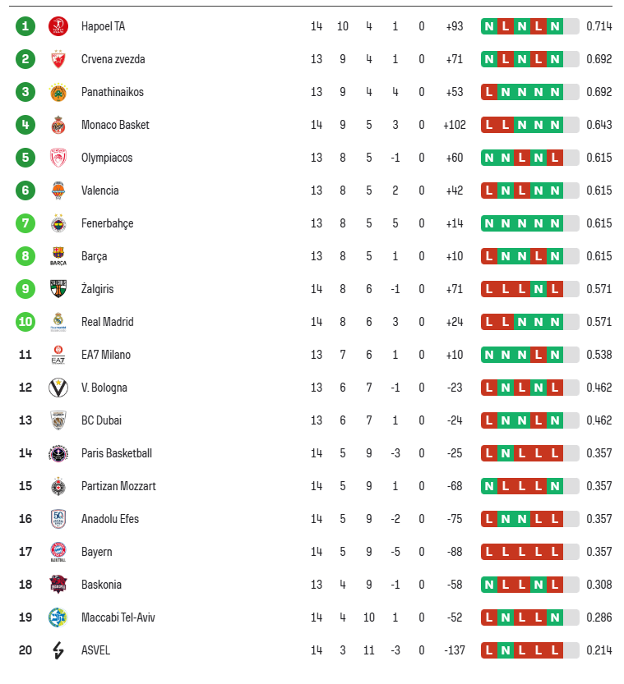Click the Olympiacos team logo

pos(58,158)
